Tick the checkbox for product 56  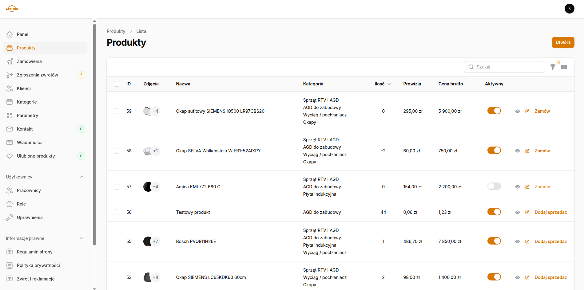click(117, 212)
